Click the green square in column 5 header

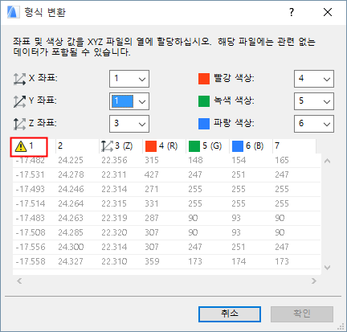coord(194,146)
